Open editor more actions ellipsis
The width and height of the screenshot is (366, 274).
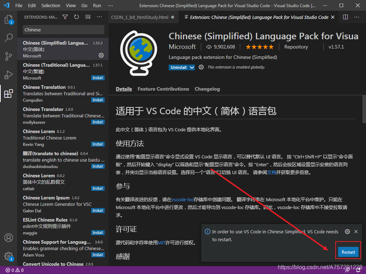tap(357, 17)
